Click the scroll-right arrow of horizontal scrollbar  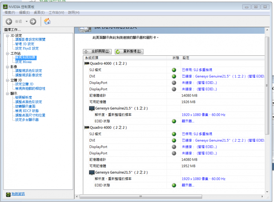(262, 196)
